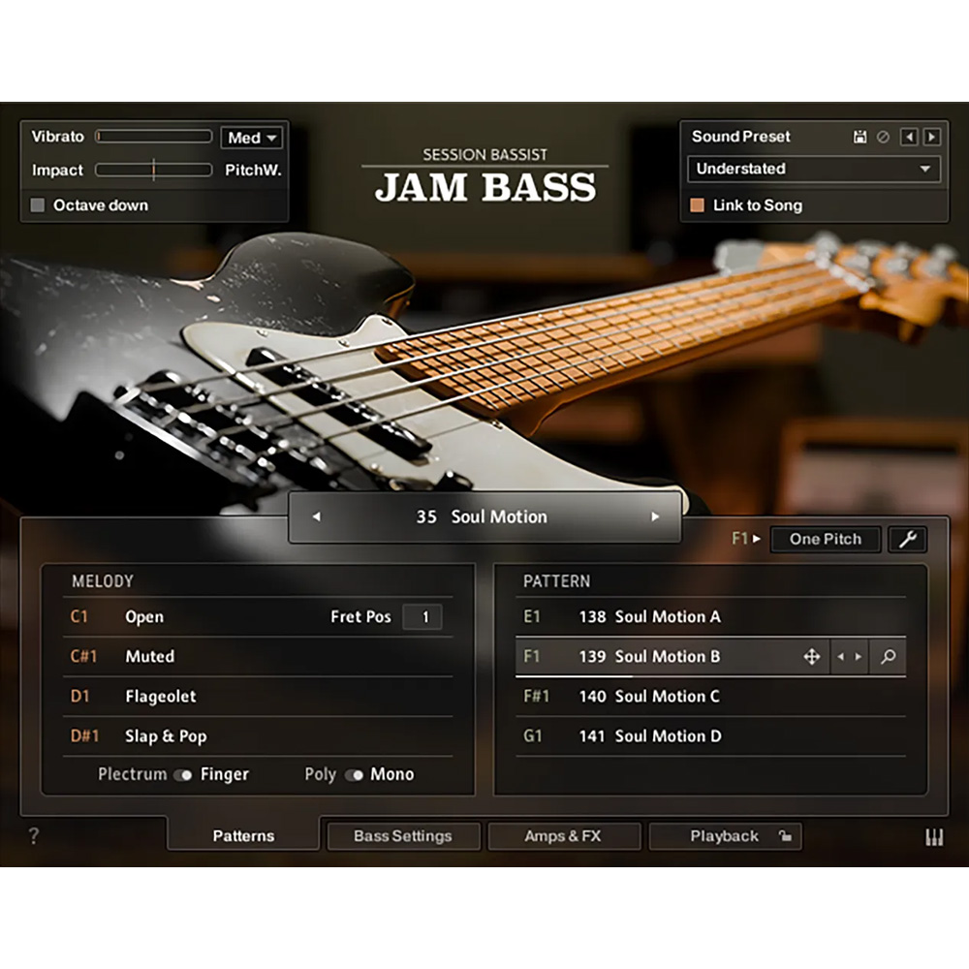Screen dimensions: 969x969
Task: Open the Vibrato amount dropdown showing Med
Action: pyautogui.click(x=251, y=137)
